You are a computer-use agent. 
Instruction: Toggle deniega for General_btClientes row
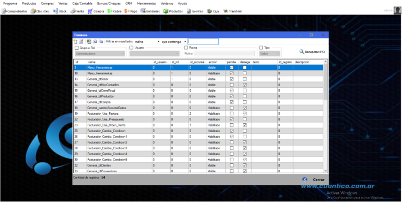(245, 165)
